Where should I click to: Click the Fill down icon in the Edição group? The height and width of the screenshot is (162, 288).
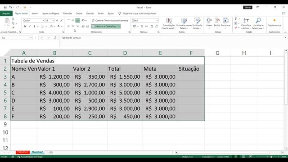[x=236, y=23]
